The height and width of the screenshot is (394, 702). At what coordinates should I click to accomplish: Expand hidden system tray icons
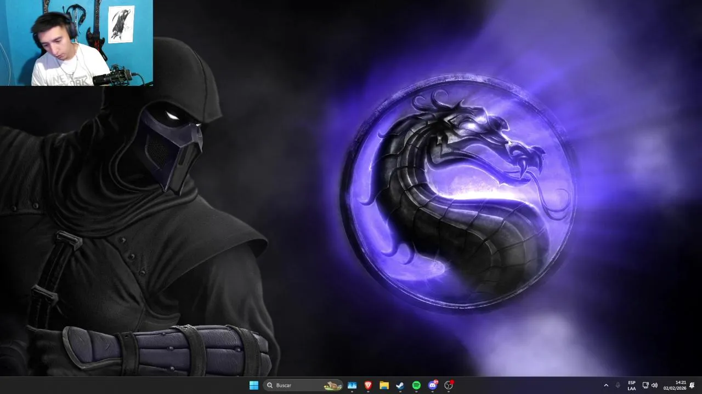[x=606, y=385]
